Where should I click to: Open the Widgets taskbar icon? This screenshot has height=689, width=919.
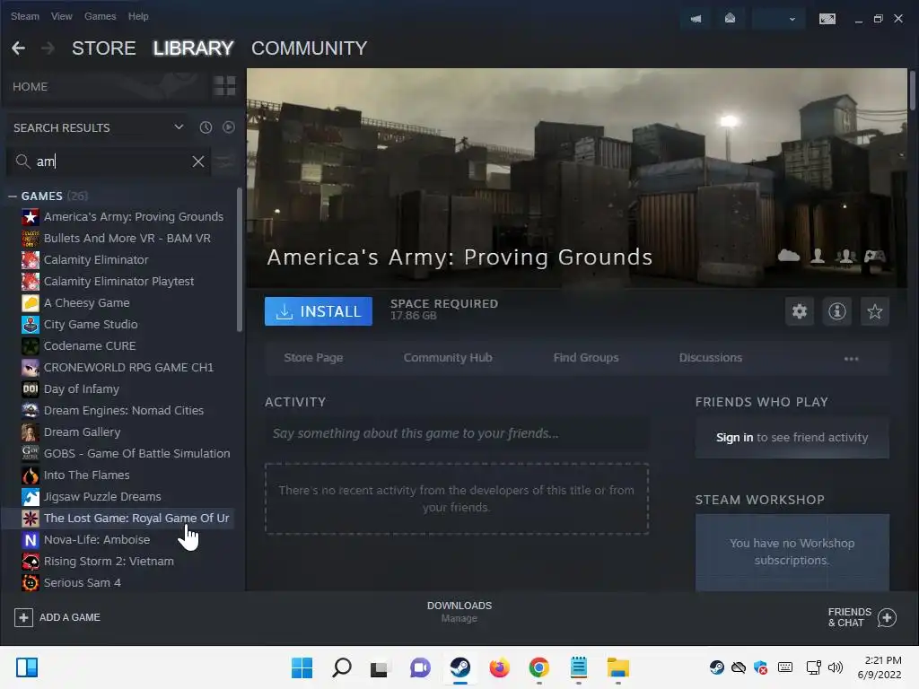(x=26, y=667)
